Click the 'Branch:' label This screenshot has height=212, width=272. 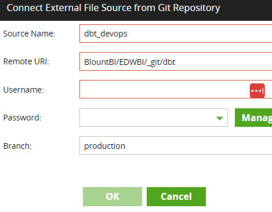pyautogui.click(x=17, y=146)
